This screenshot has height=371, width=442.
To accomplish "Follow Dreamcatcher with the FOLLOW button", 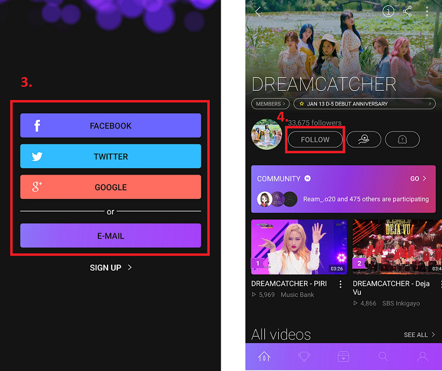I will (315, 140).
